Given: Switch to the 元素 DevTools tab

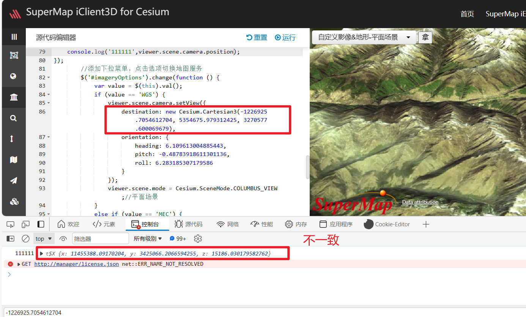Looking at the screenshot, I should (104, 224).
